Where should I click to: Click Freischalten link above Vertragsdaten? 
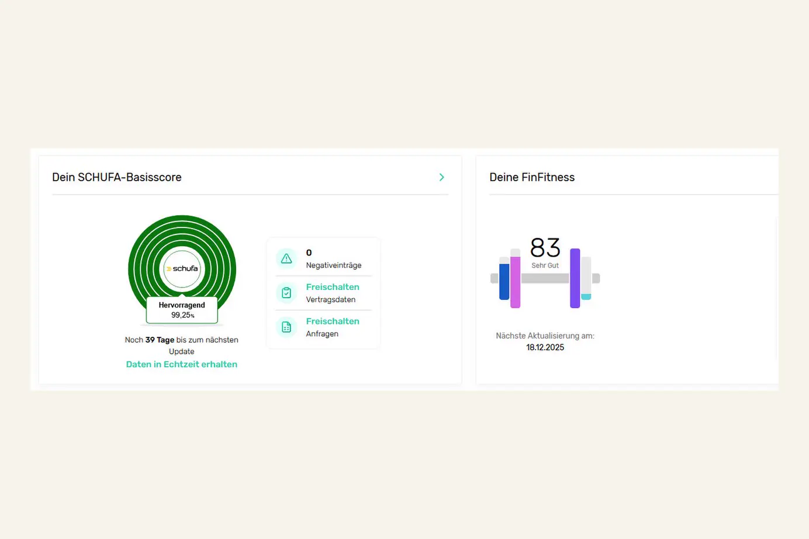(333, 287)
